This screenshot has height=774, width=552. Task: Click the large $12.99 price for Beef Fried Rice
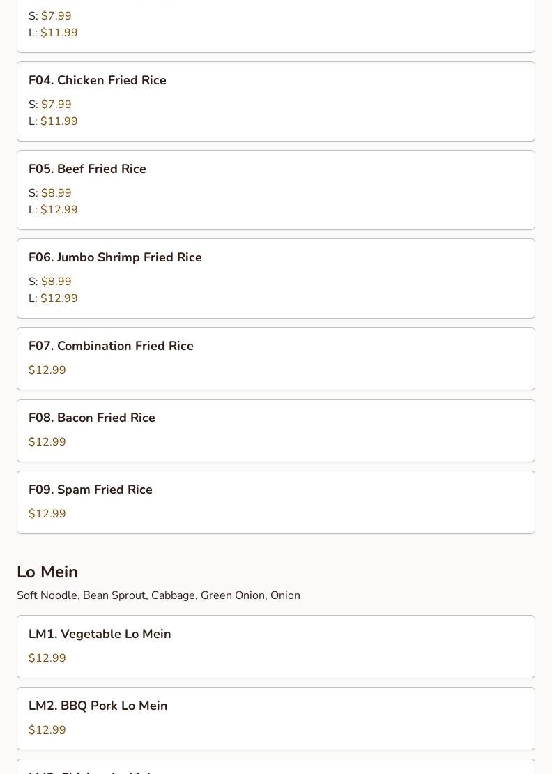59,210
